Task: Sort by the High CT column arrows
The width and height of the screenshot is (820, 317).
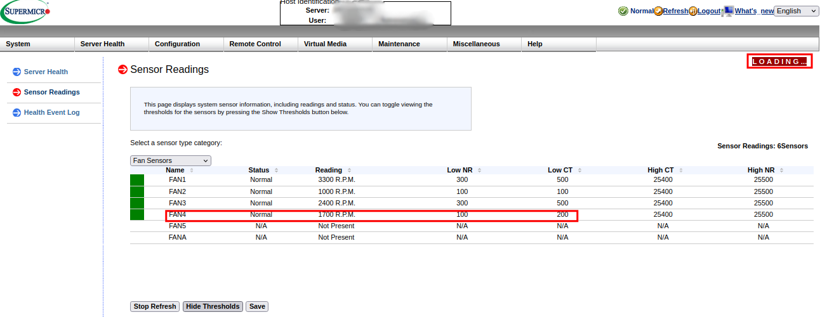Action: [x=680, y=171]
